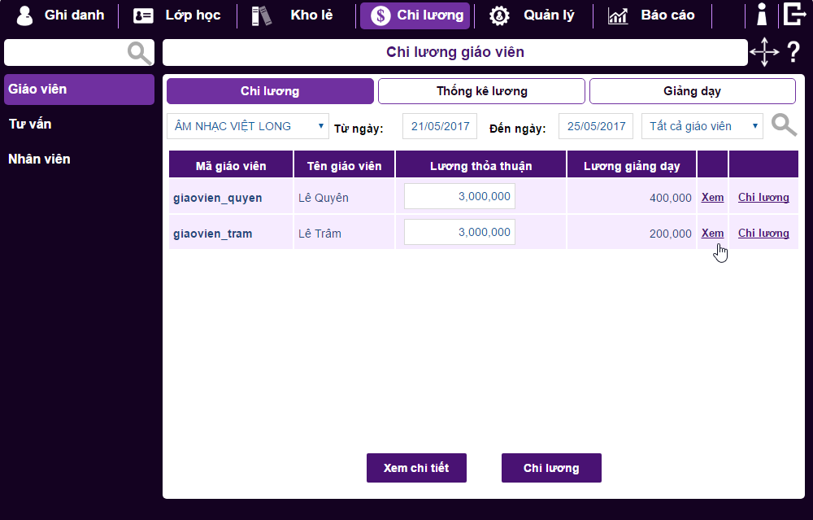Click magnifier icon in left search box

[140, 53]
